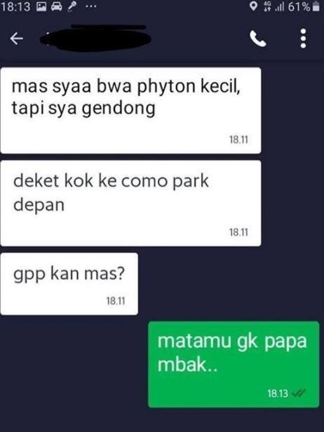
Task: Tap the three-dot notification overflow indicator
Action: click(x=91, y=6)
